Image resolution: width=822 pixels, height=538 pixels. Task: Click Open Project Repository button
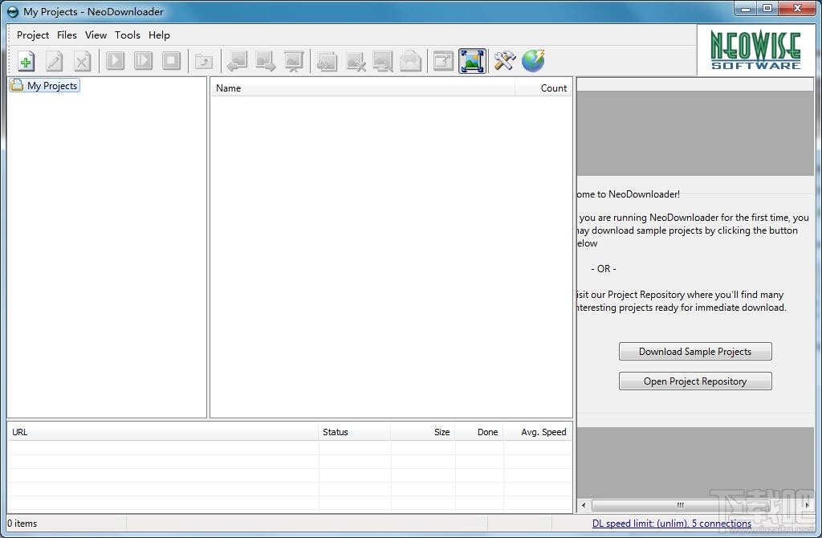click(x=695, y=381)
